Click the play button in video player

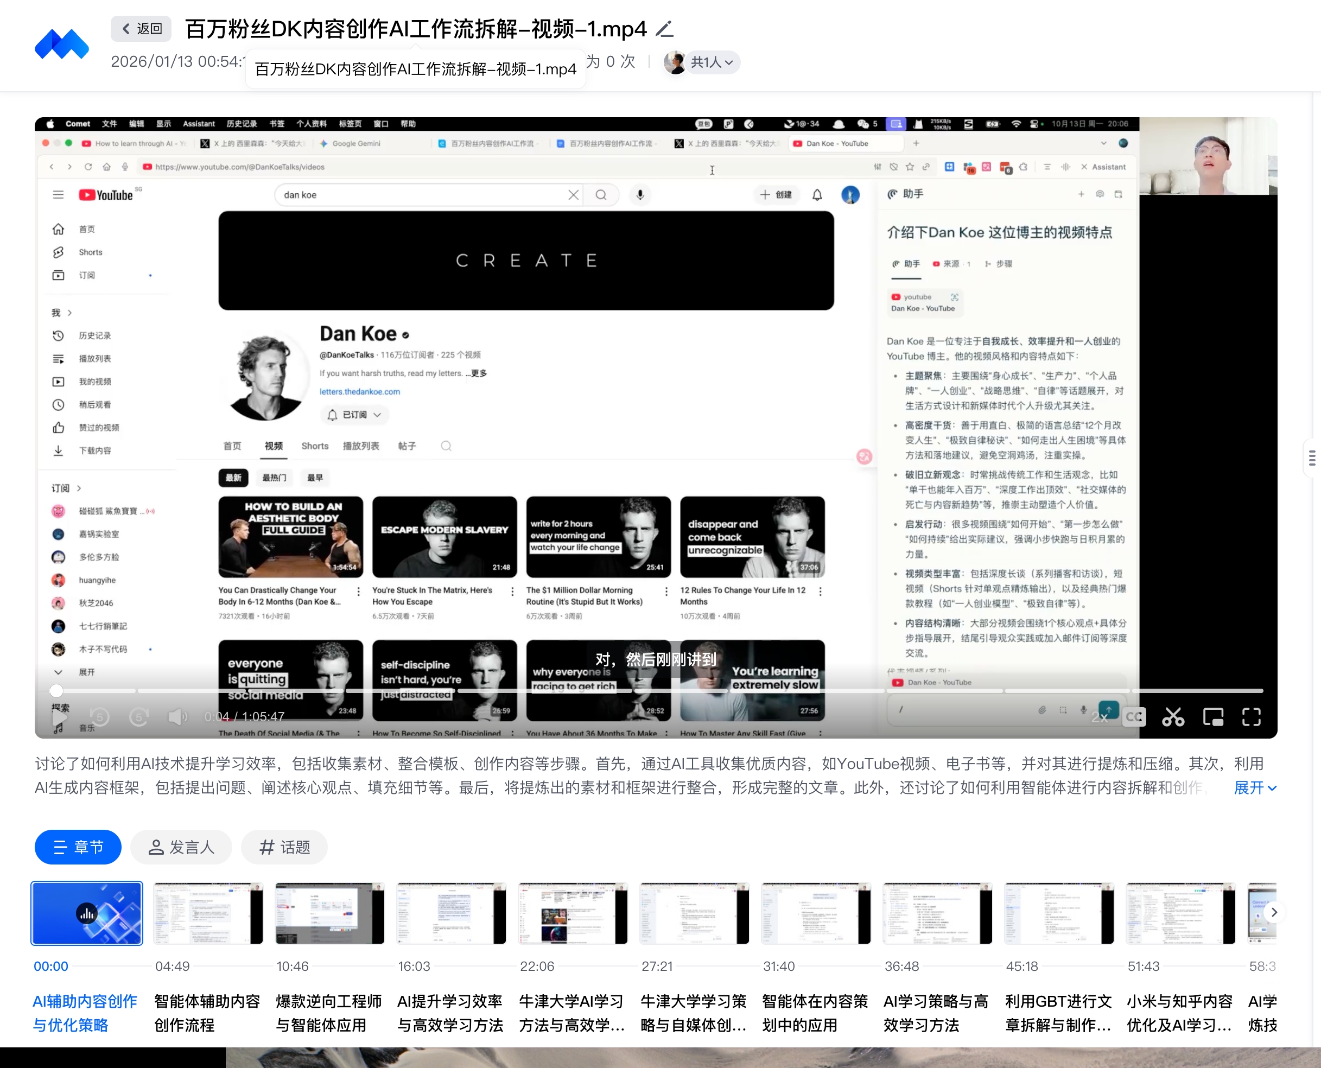60,717
